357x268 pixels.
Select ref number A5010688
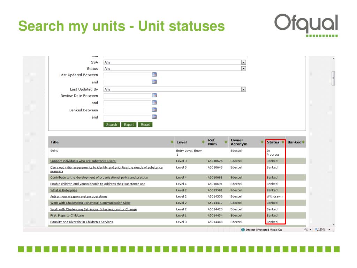pos(215,177)
